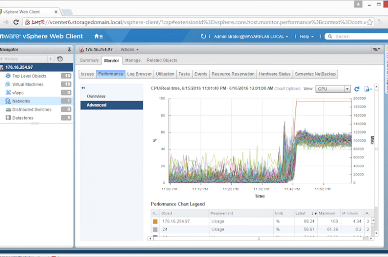Screen dimensions: 388x257
Task: Select the Performance sub-tab
Action: (x=110, y=74)
